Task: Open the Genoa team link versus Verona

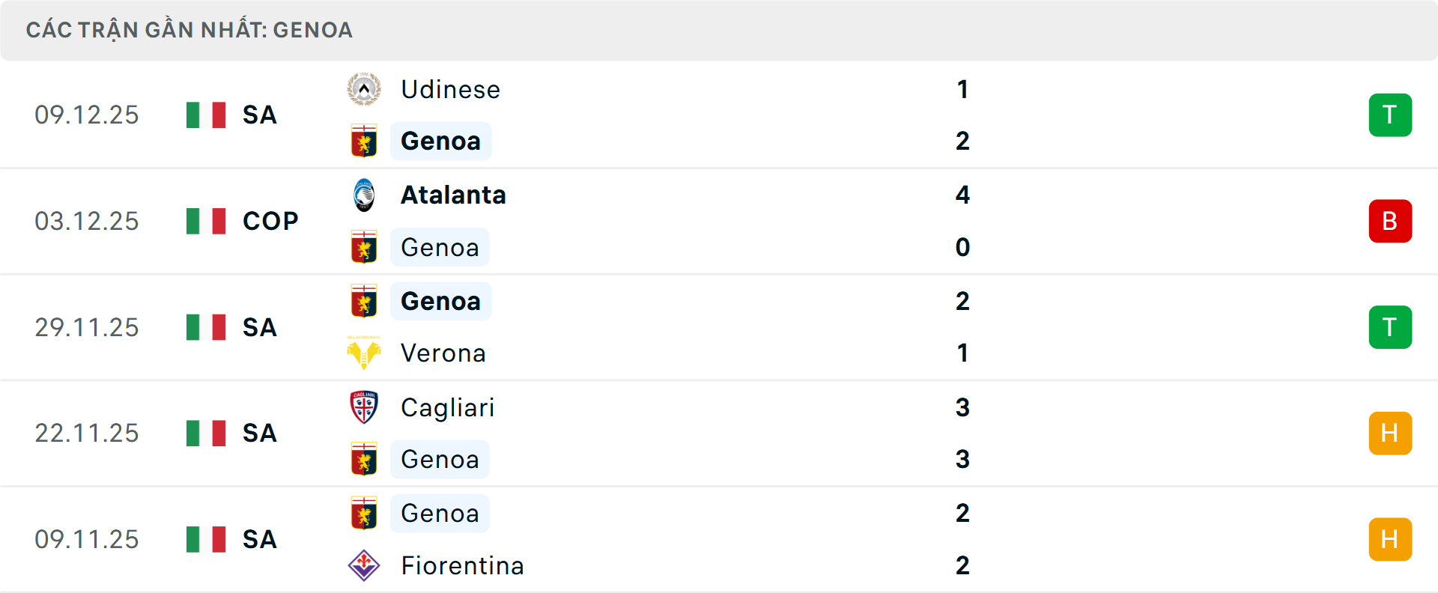Action: pos(440,301)
